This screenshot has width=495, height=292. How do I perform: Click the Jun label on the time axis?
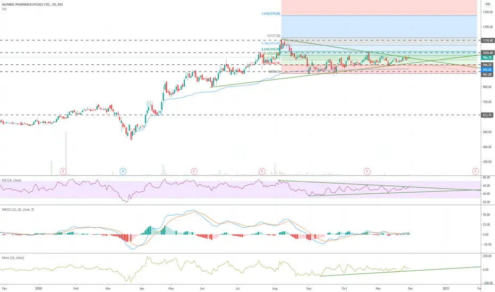pos(202,288)
